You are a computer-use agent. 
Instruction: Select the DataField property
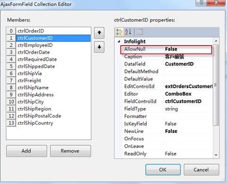135,64
